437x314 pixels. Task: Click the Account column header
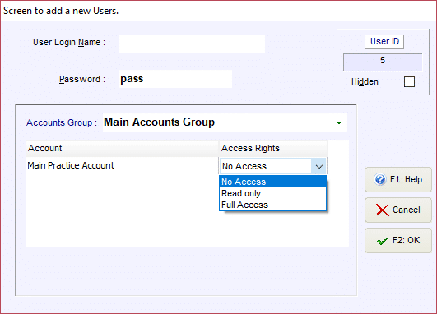[x=122, y=149]
